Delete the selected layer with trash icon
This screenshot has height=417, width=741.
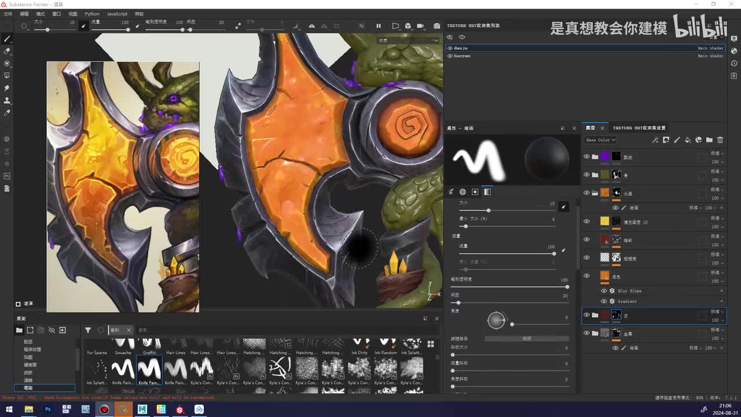tap(720, 140)
